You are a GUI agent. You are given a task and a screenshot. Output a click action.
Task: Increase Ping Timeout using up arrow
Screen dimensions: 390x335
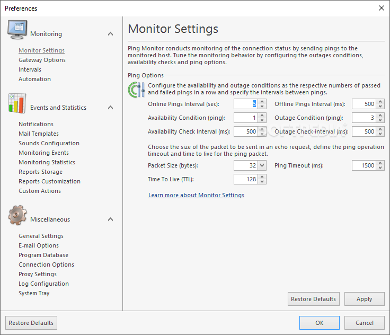380,163
